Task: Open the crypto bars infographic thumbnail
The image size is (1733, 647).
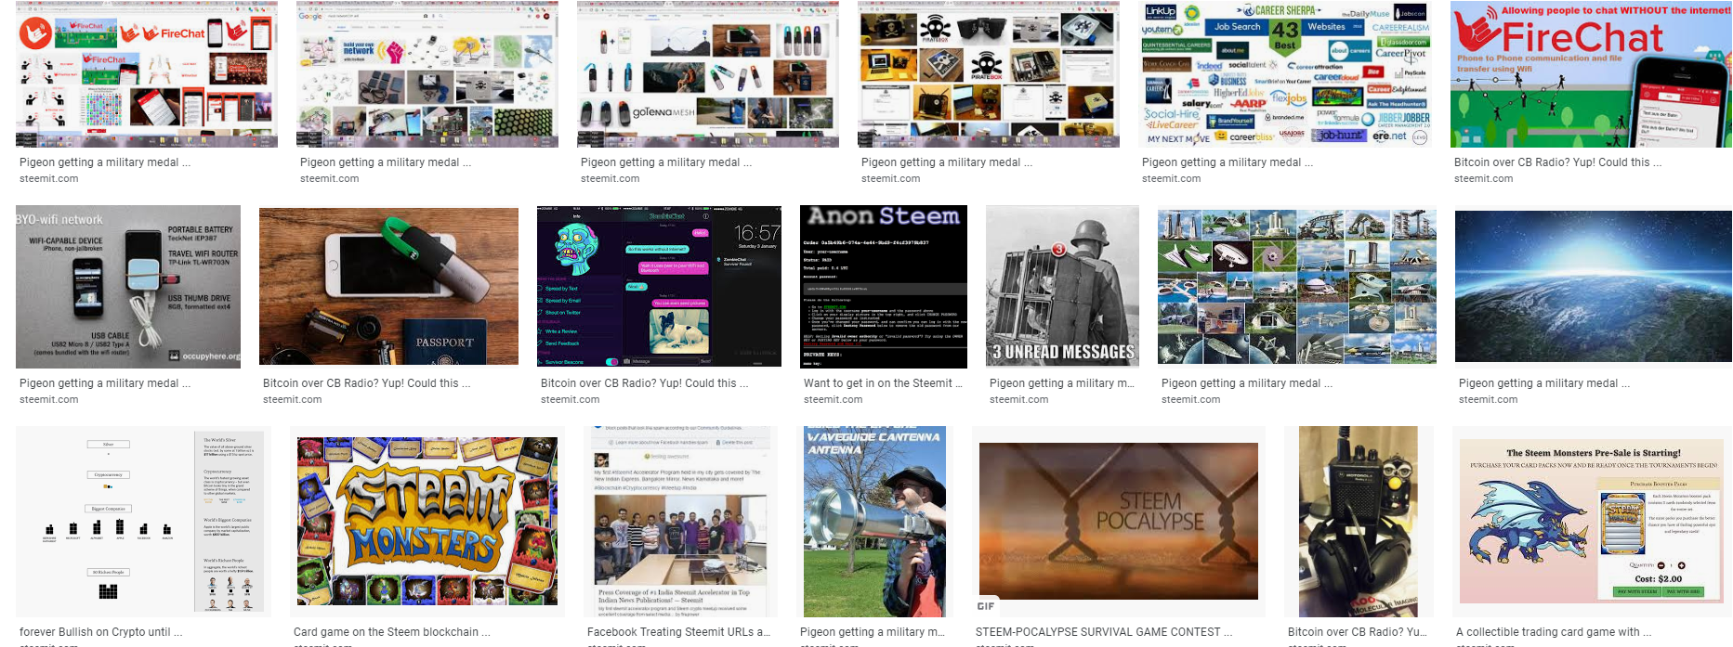Action: pos(143,522)
